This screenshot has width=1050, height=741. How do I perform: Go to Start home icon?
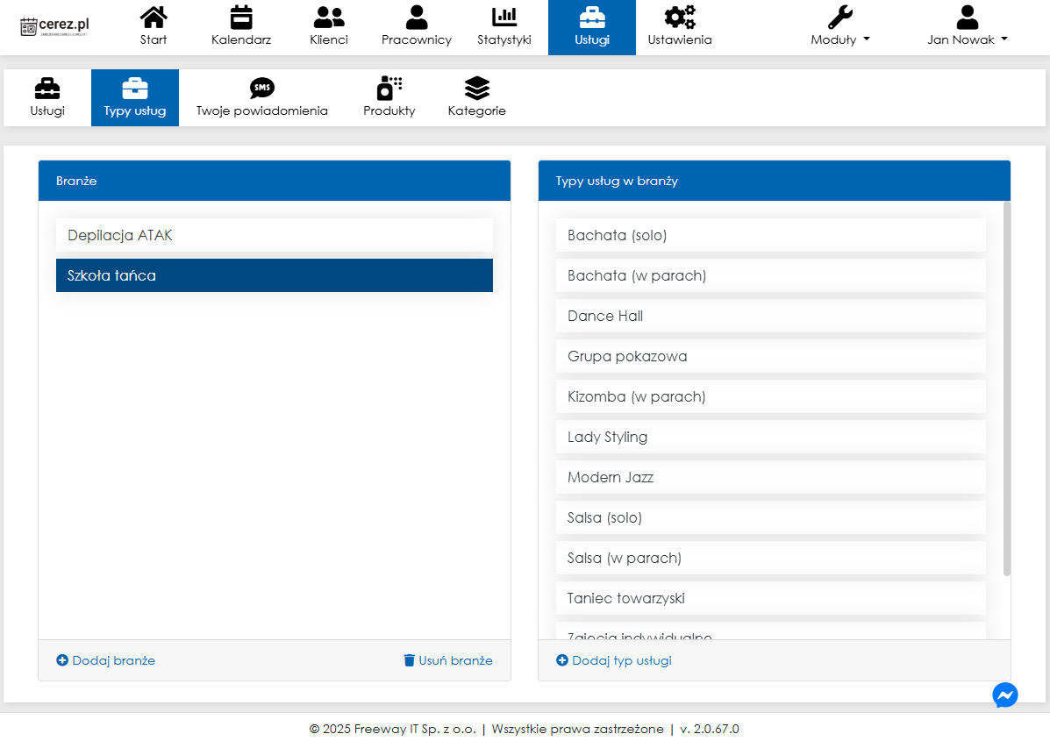(x=154, y=17)
